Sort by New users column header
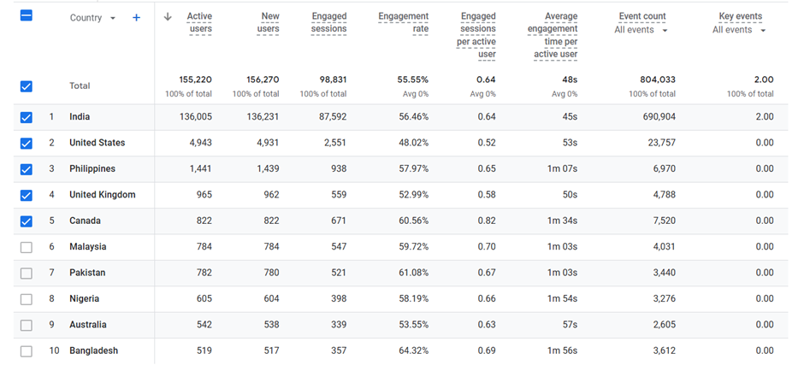The image size is (804, 365). pos(268,23)
